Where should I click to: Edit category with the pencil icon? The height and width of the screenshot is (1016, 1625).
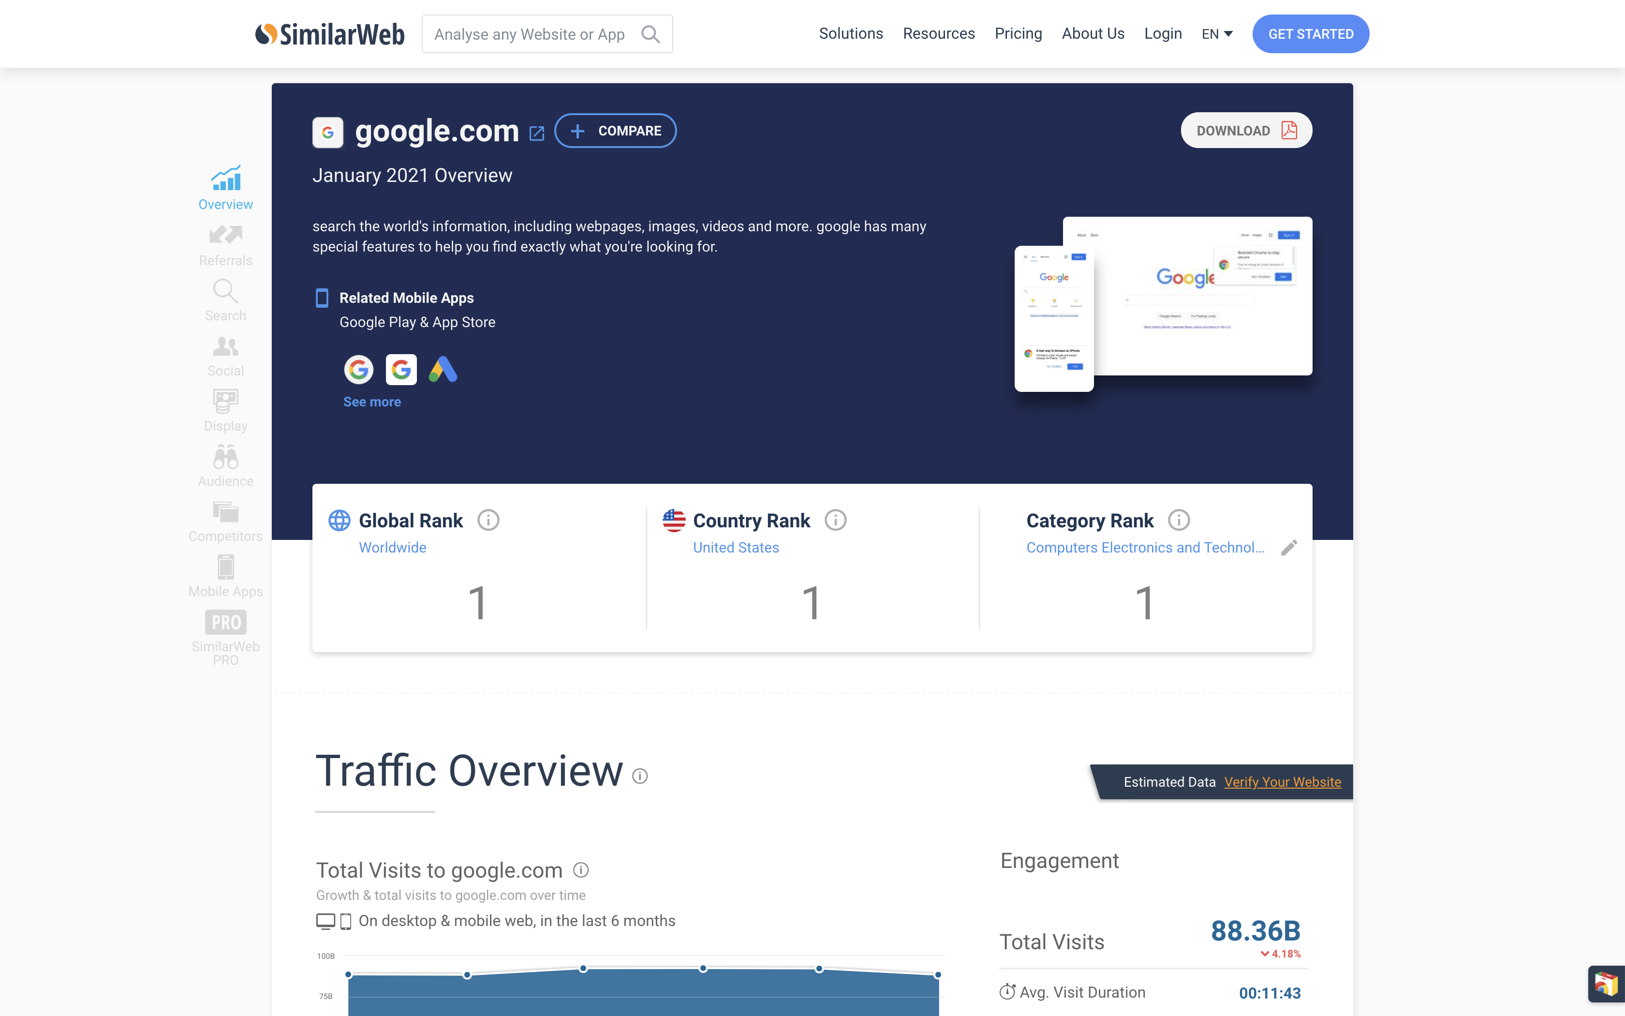pos(1288,548)
